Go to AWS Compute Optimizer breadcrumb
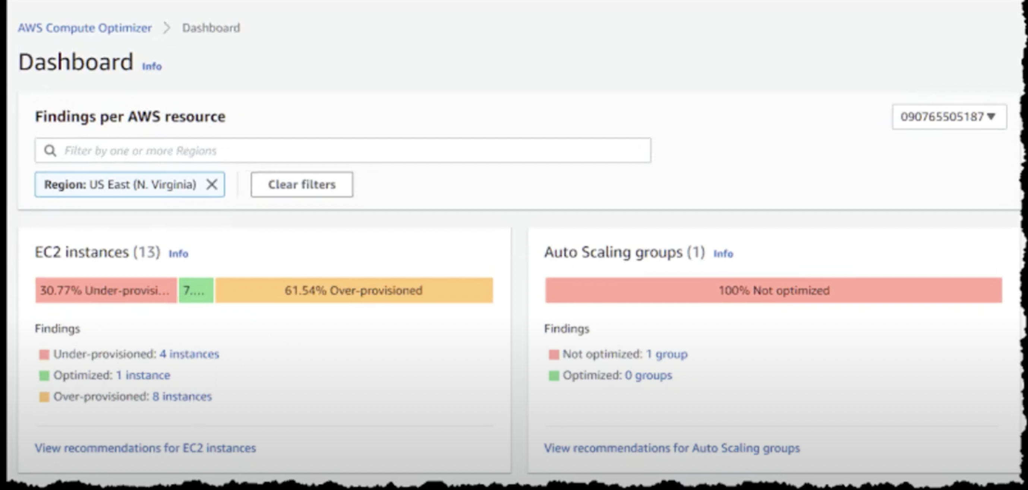The image size is (1028, 490). pos(85,28)
